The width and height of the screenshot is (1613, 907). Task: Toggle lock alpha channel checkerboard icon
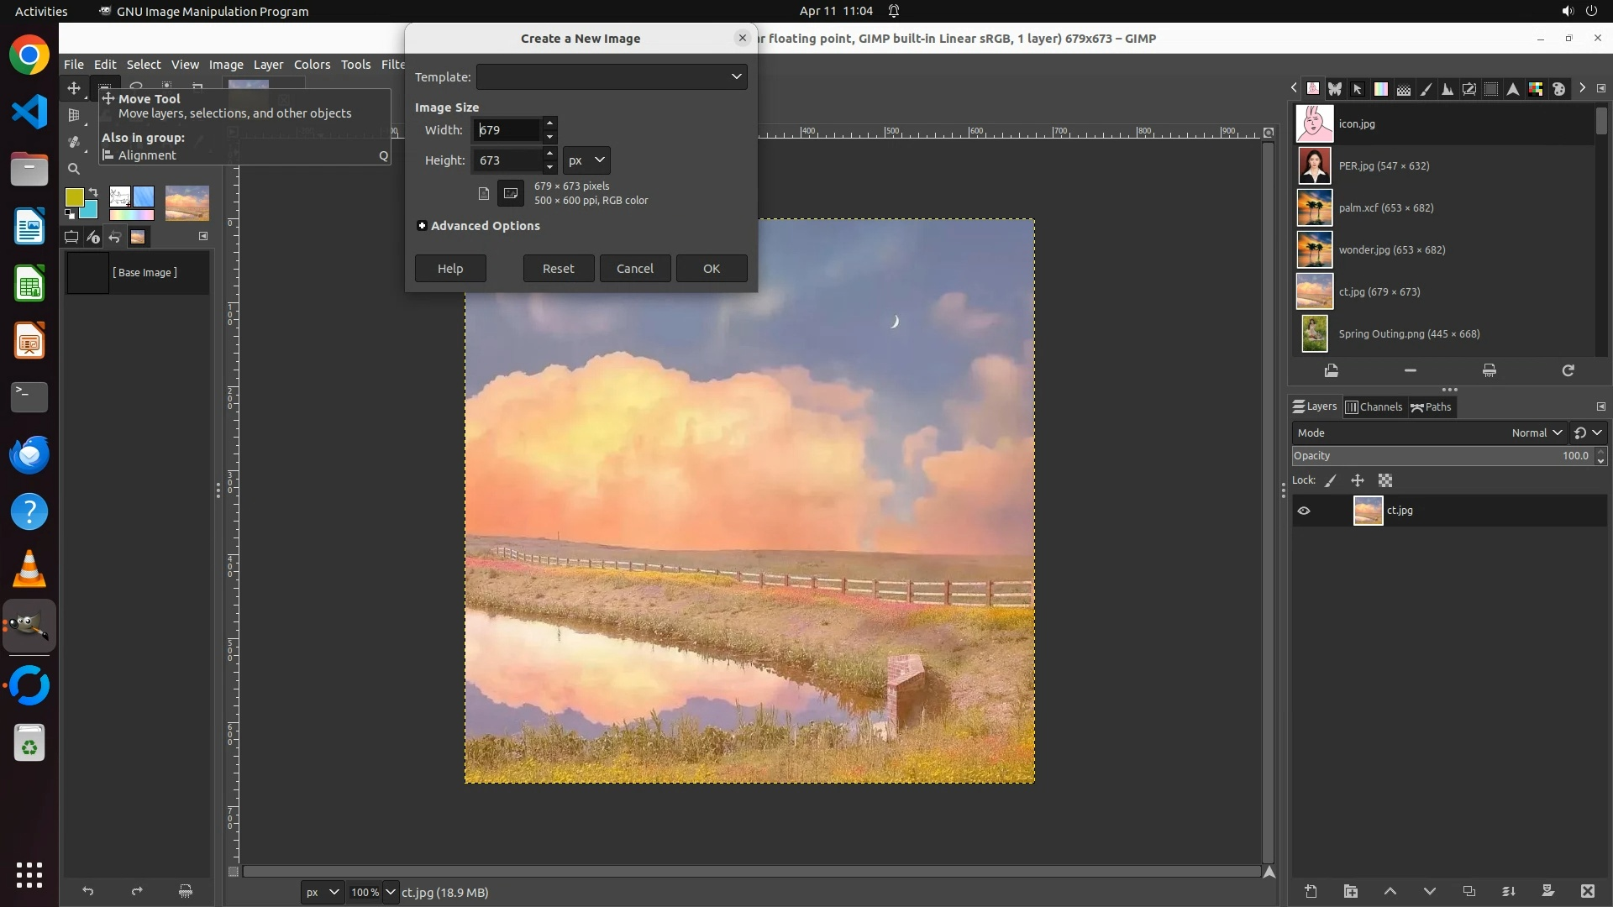point(1385,480)
